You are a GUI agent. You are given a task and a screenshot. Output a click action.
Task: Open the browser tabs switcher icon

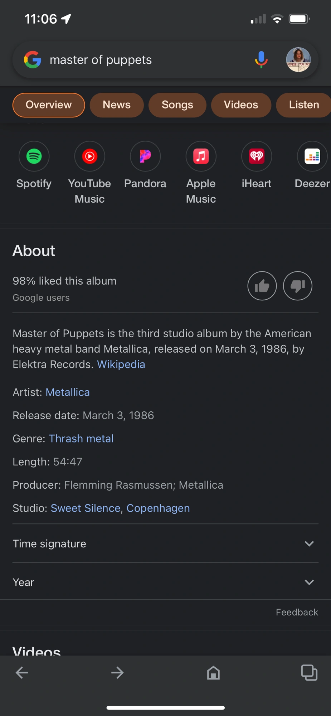click(x=309, y=672)
